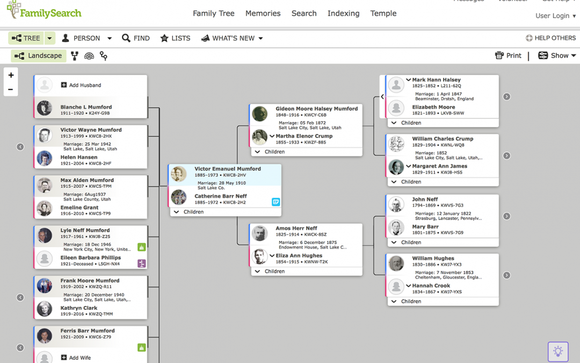Switch to Portrait tree view icon

click(x=74, y=55)
